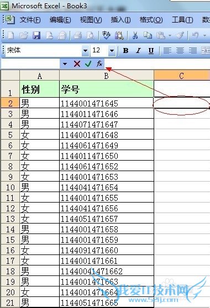Screen dimensions: 210x308
Task: Save the workbook with floppy icon
Action: 36,35
